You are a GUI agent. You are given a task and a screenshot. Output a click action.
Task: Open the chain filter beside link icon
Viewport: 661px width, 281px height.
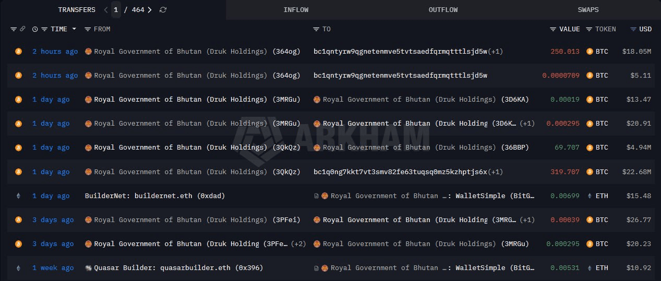[x=14, y=29]
